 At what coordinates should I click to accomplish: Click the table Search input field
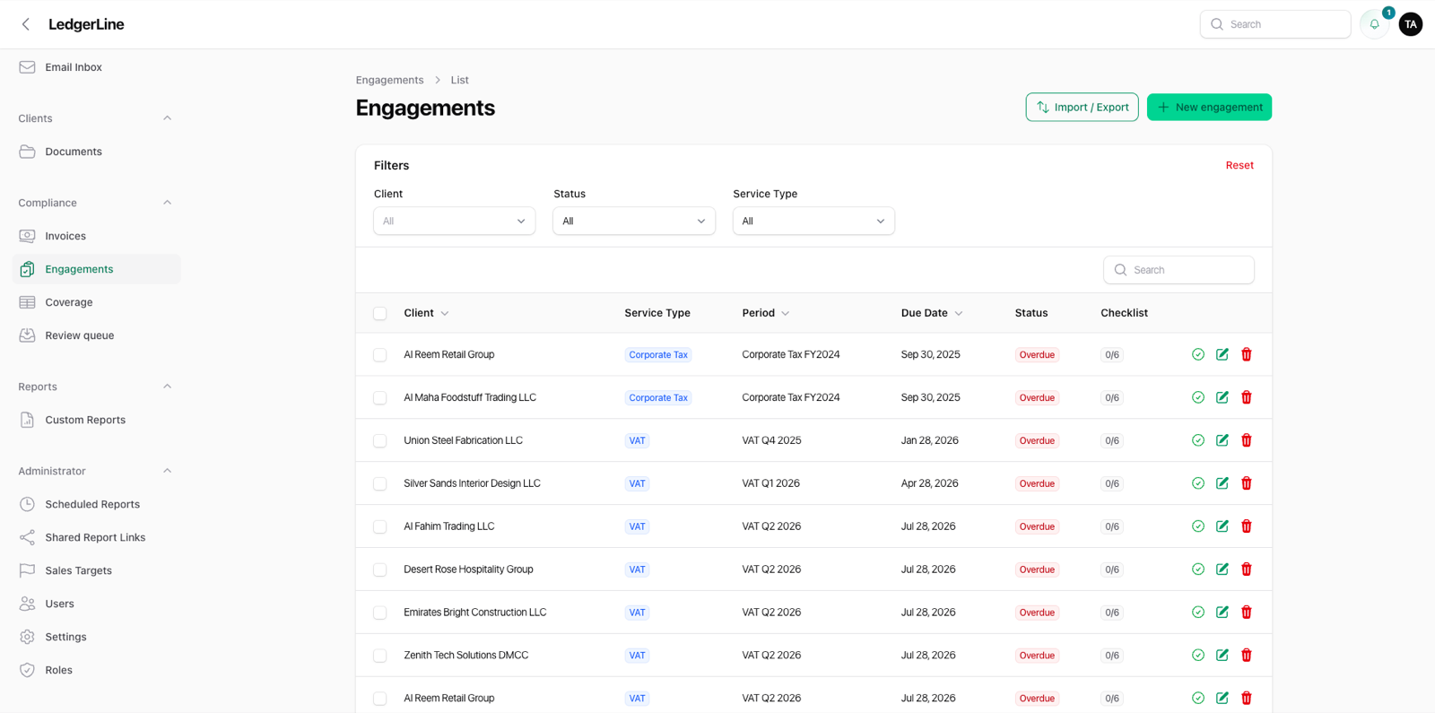click(x=1178, y=270)
